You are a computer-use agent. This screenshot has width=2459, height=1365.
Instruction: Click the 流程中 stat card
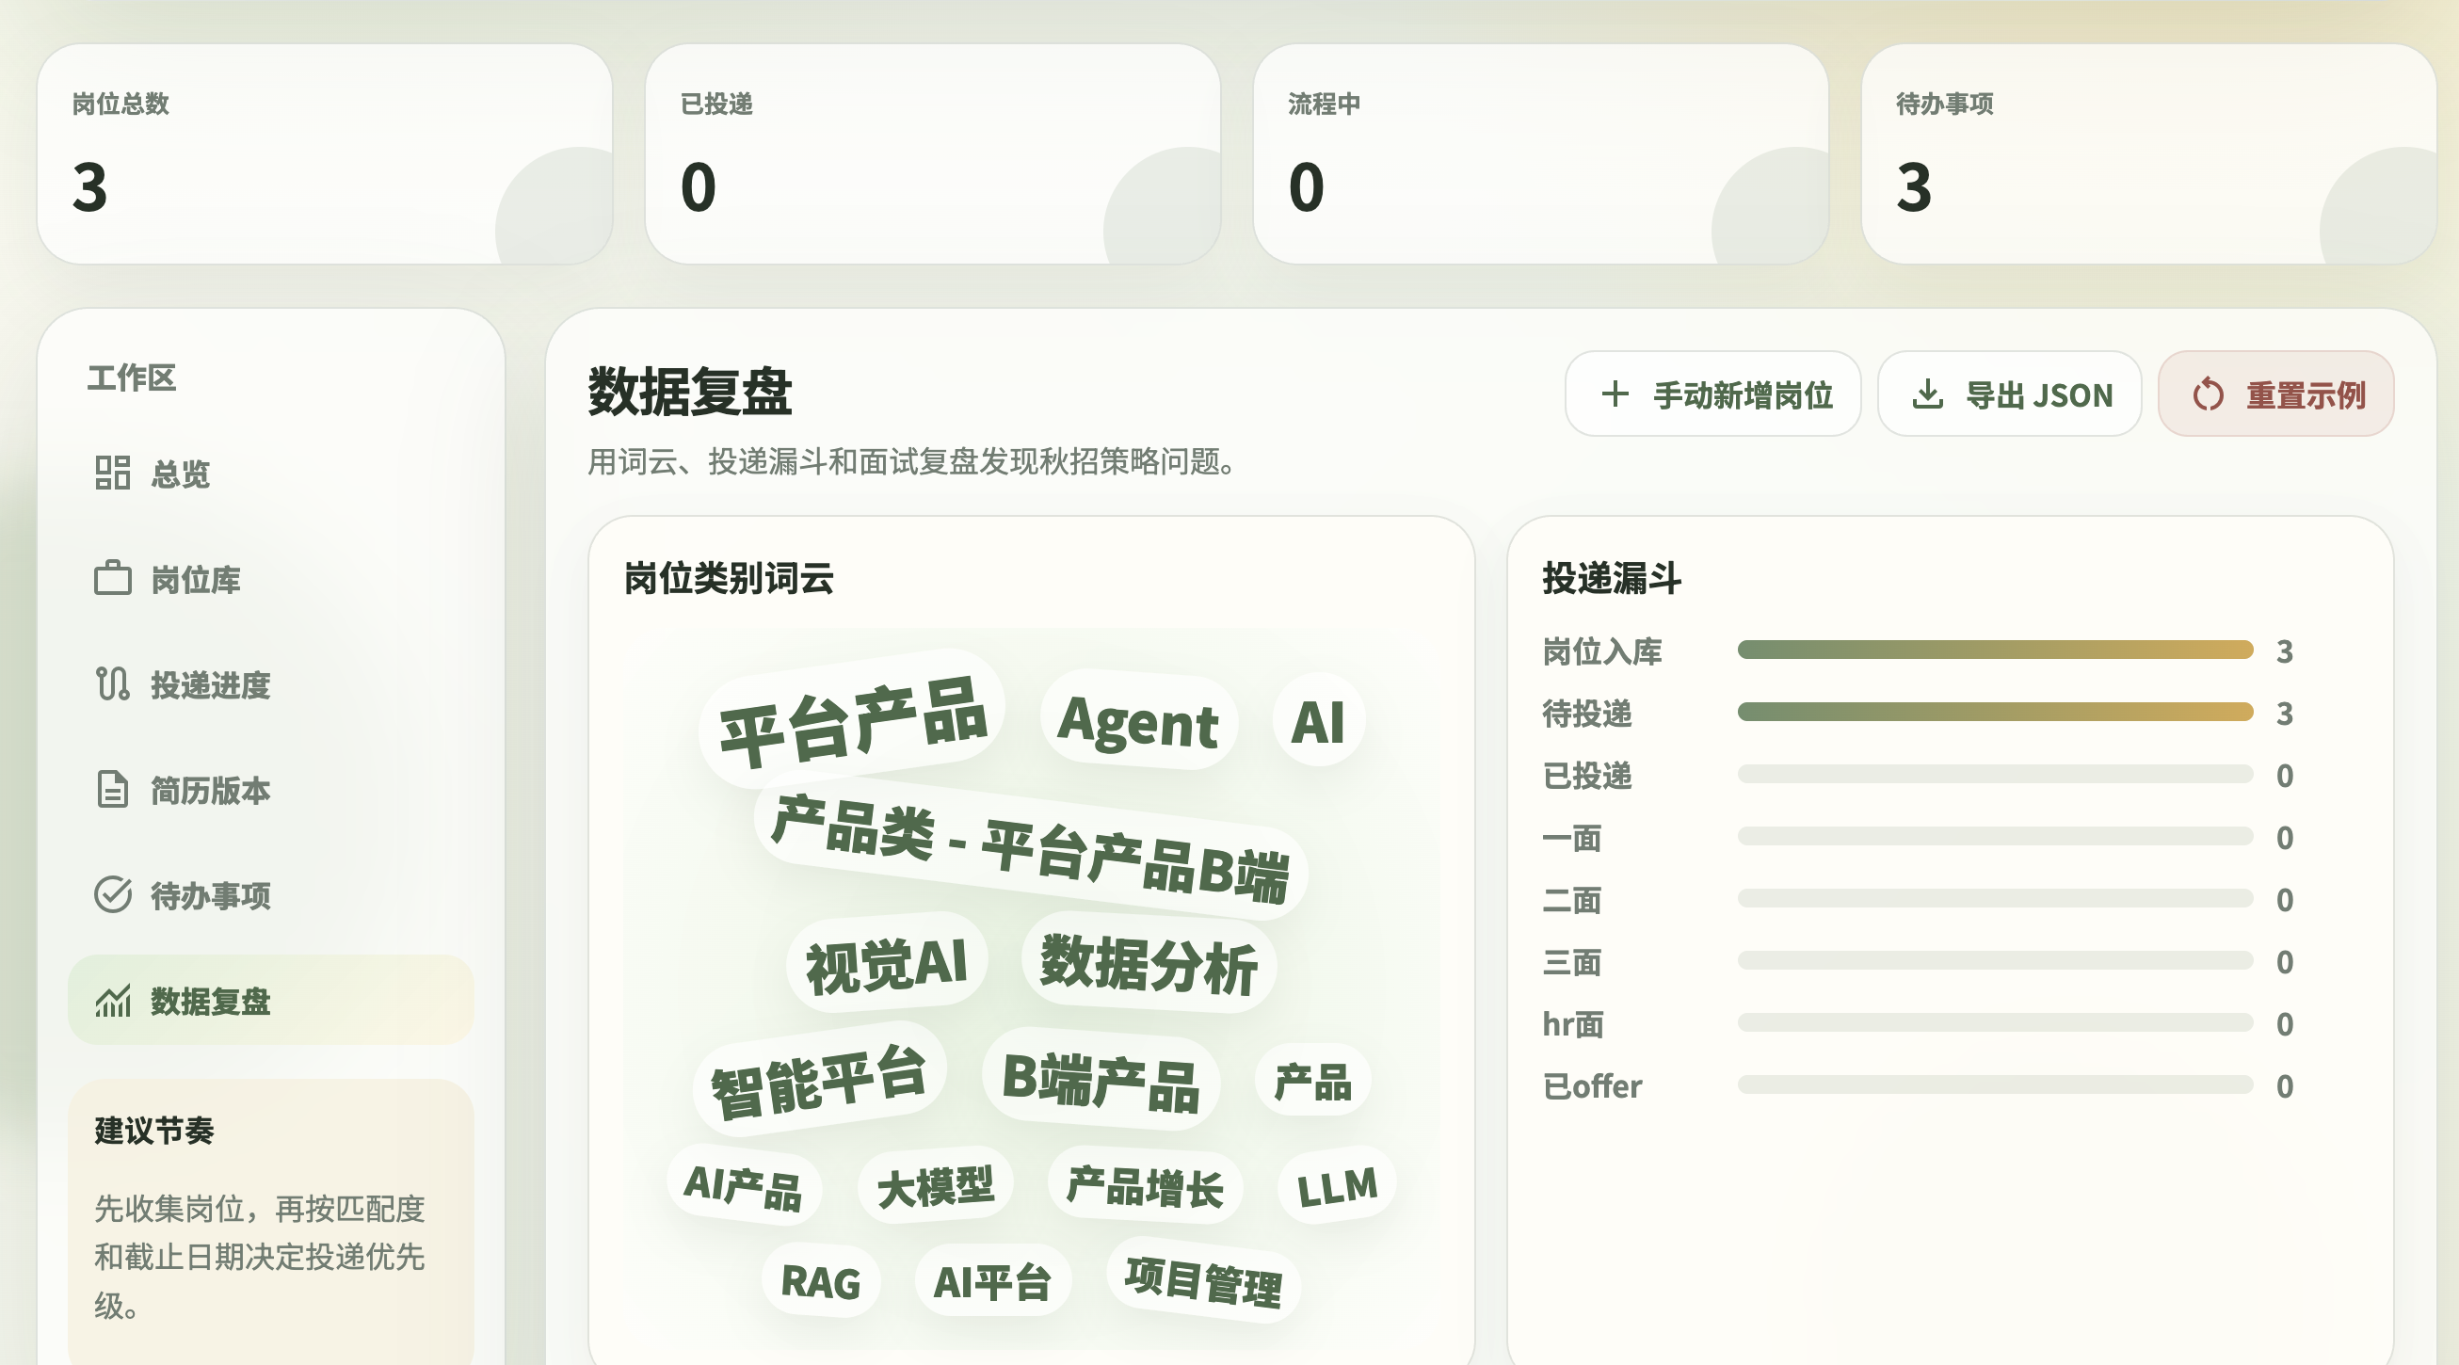coord(1541,153)
